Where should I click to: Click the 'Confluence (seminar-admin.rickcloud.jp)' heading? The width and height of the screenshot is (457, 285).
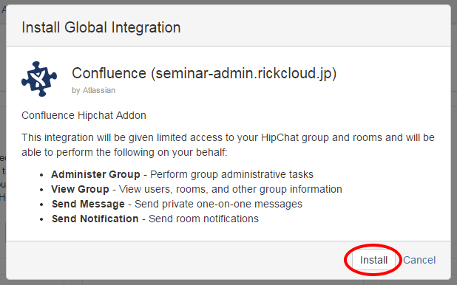click(x=204, y=73)
